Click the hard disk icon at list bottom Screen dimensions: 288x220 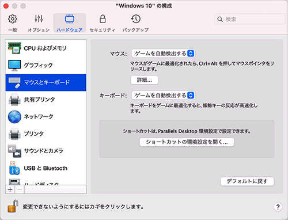point(14,181)
